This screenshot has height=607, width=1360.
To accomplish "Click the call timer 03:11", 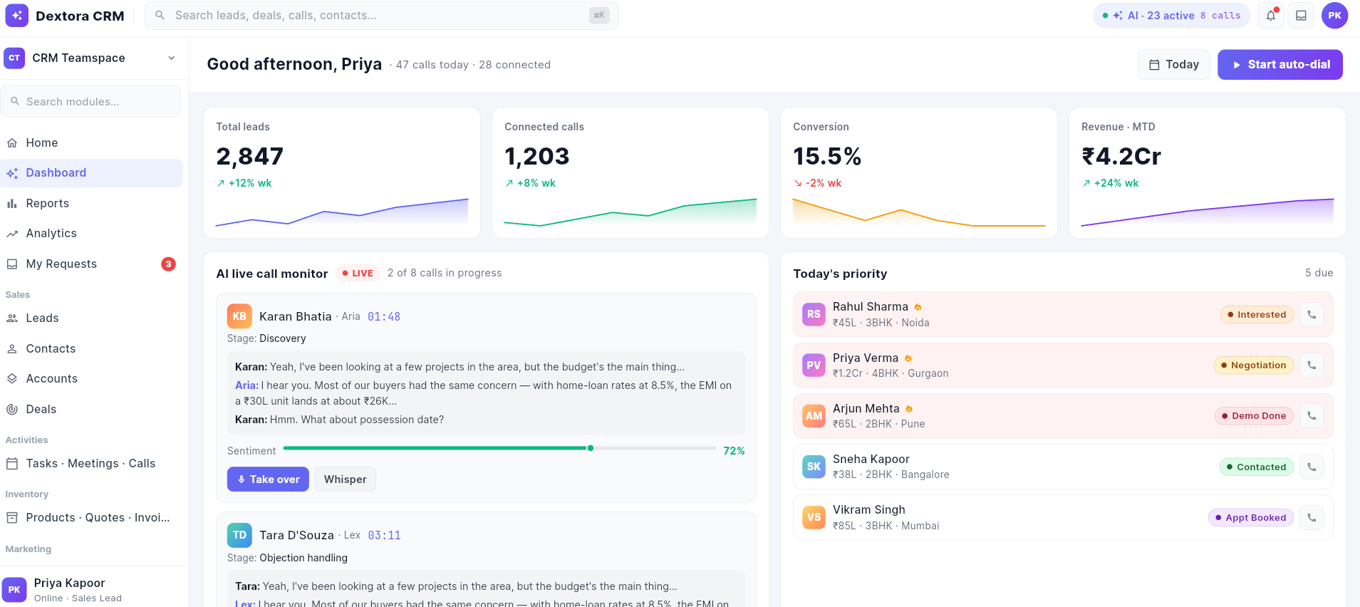I will coord(384,536).
